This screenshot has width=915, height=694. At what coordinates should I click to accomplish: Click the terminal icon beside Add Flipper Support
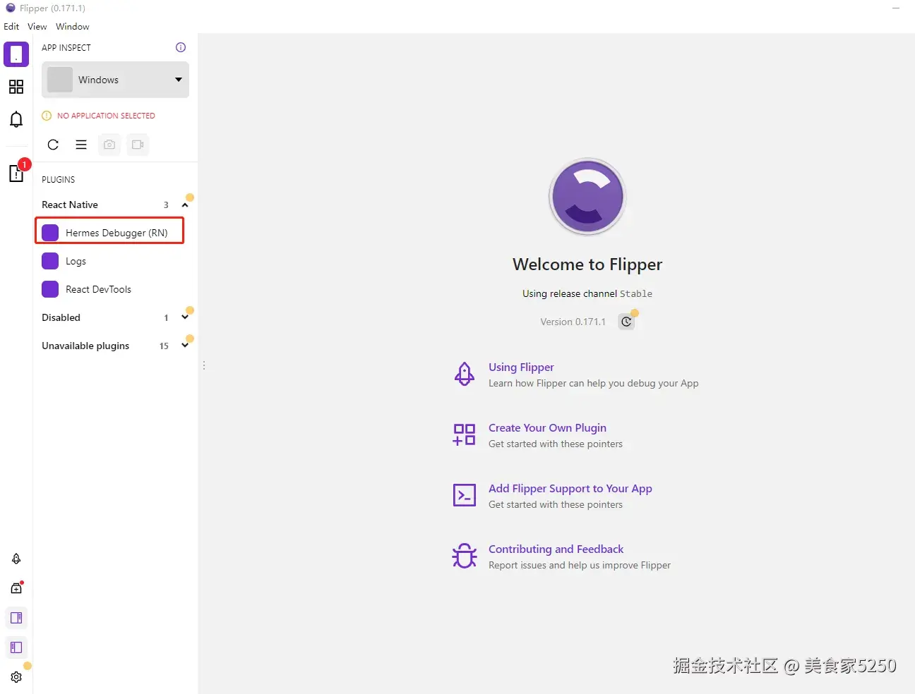[465, 495]
